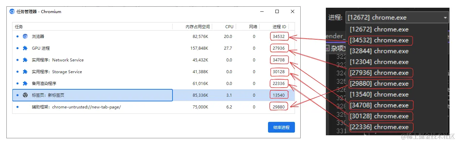This screenshot has height=142, width=457.
Task: Click process ID 22336 in Task Manager
Action: [279, 83]
